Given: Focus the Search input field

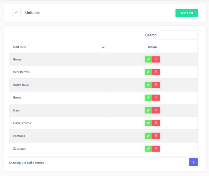Looking at the screenshot, I should point(178,35).
